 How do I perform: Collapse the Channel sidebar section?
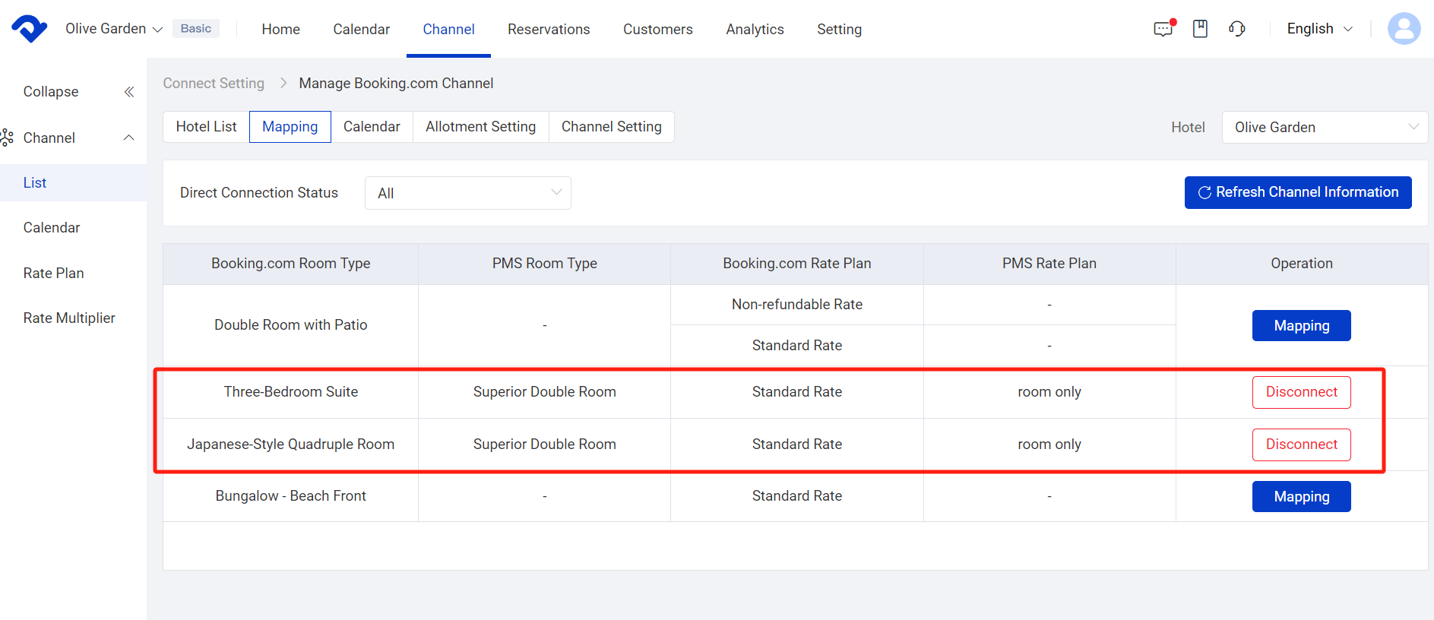129,138
